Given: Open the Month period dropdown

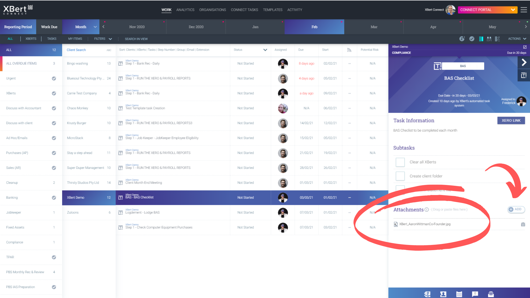Looking at the screenshot, I should pos(81,27).
